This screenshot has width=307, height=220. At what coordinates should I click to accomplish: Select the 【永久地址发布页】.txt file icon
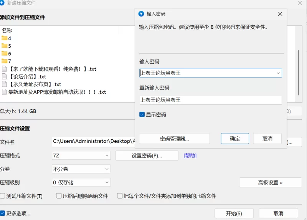[5, 84]
